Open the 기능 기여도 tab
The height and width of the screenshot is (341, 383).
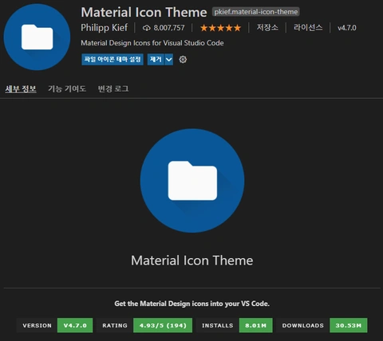67,88
